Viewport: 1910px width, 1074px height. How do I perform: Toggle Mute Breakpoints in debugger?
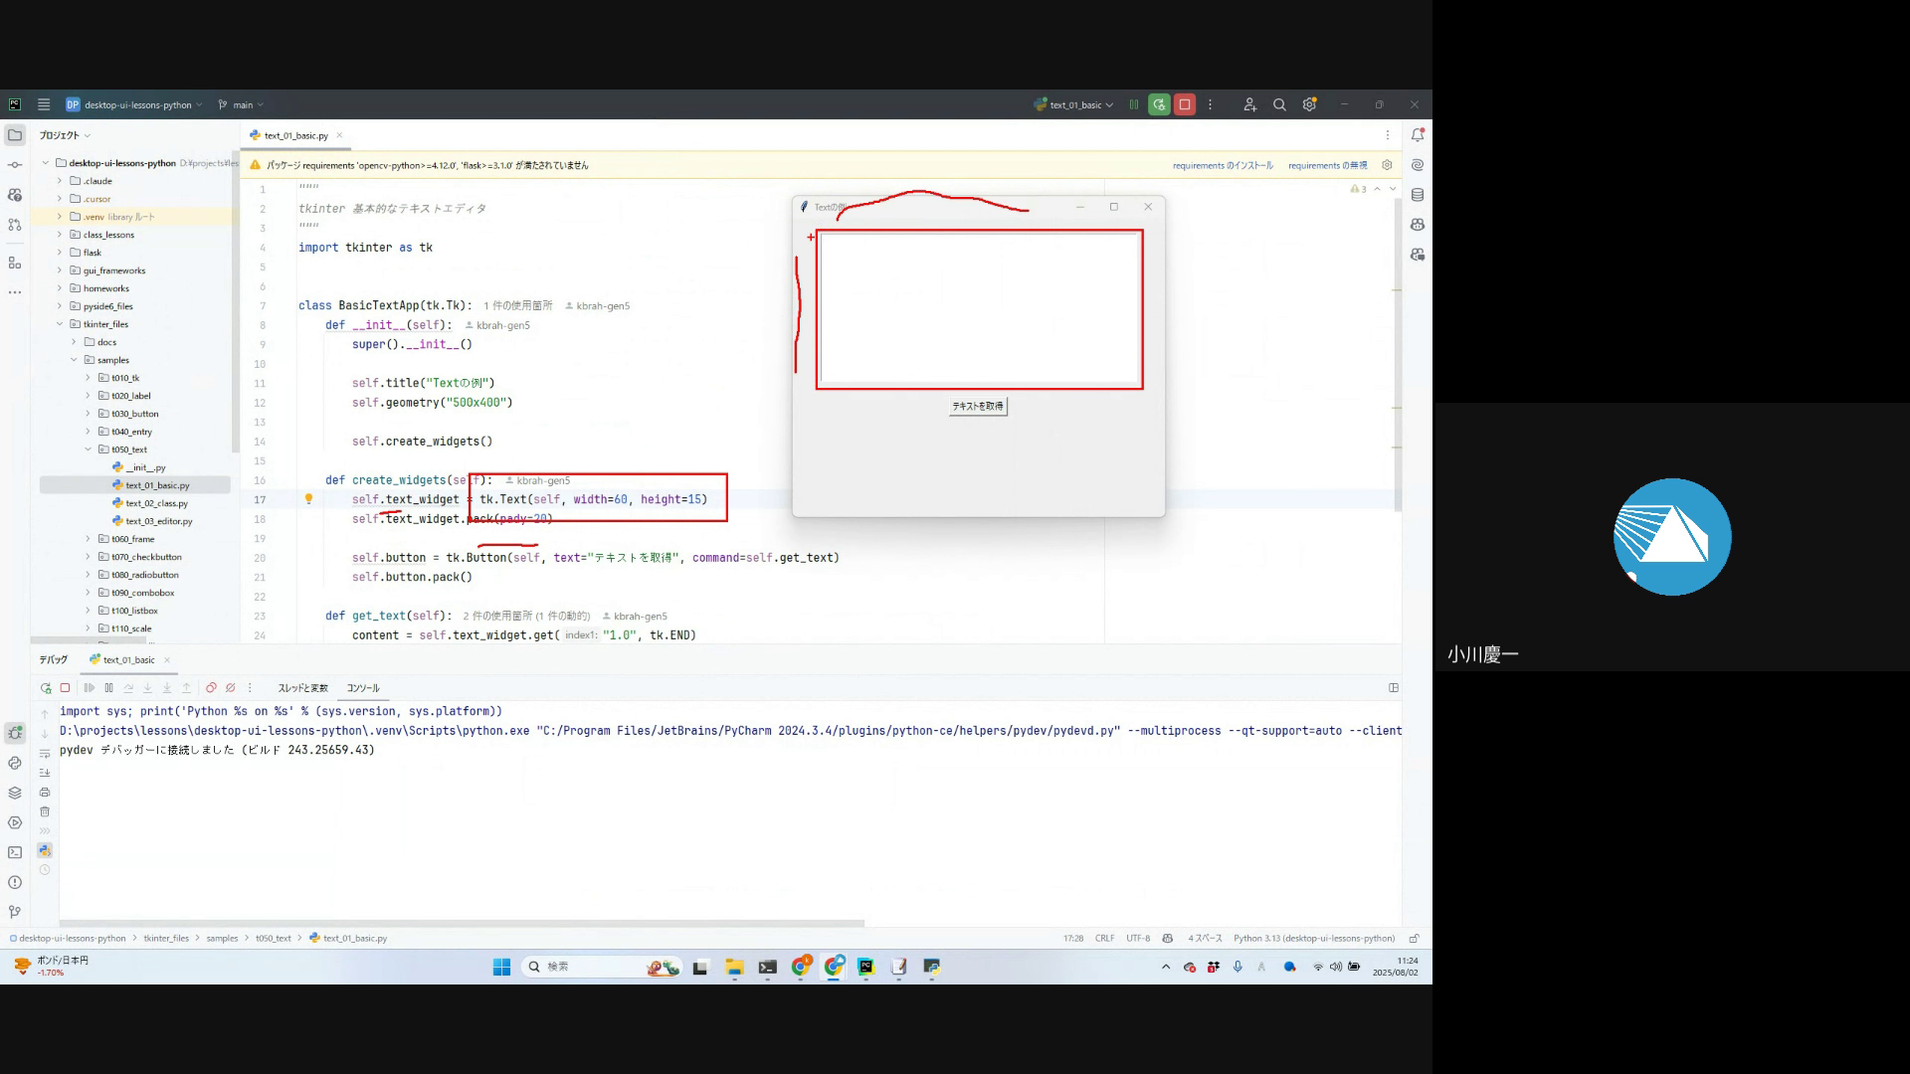click(x=231, y=688)
